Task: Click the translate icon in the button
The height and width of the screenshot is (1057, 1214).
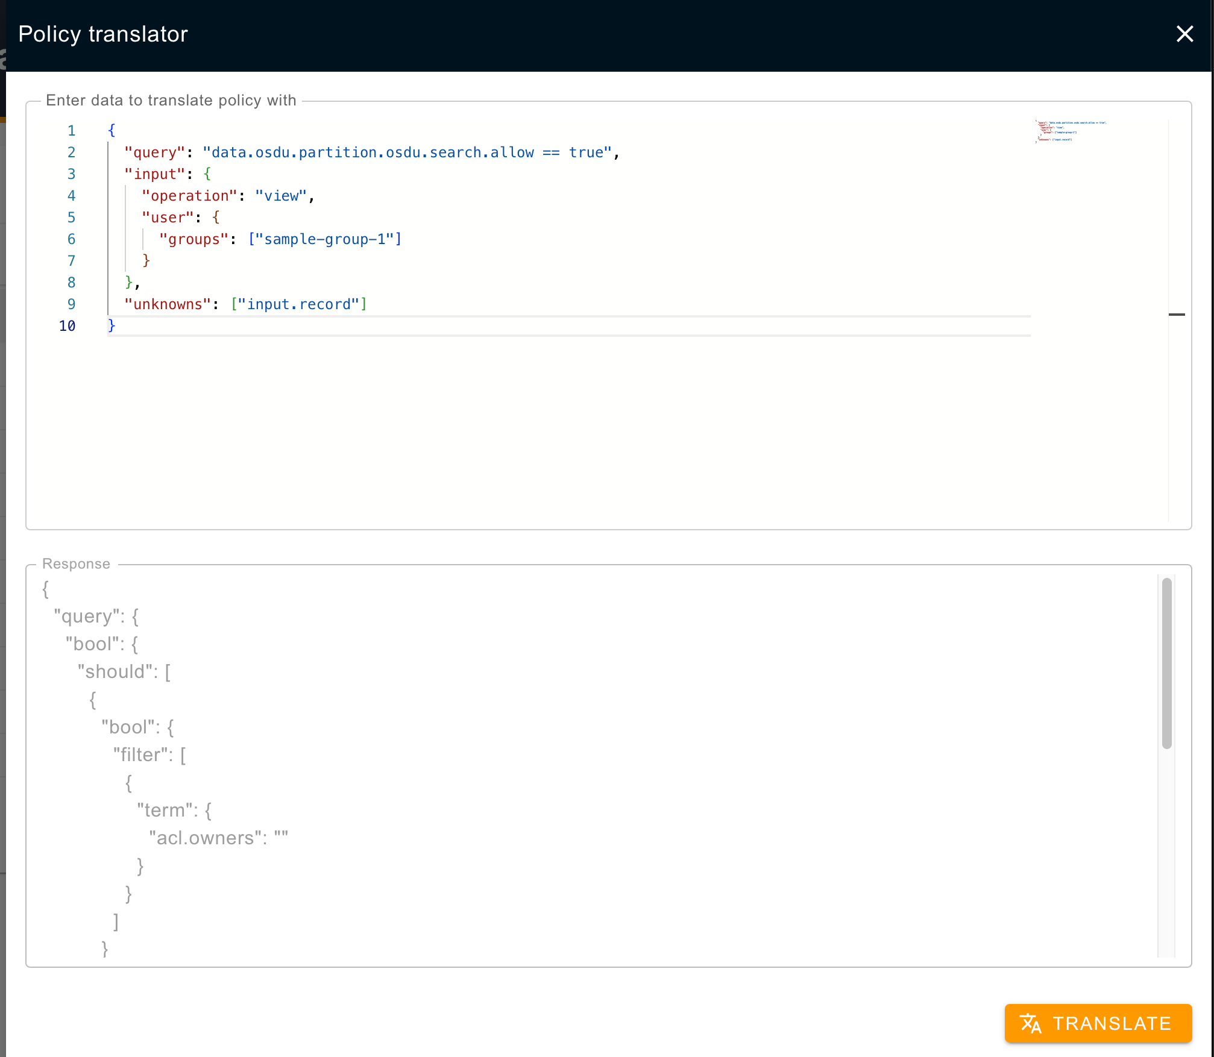Action: [1030, 1023]
